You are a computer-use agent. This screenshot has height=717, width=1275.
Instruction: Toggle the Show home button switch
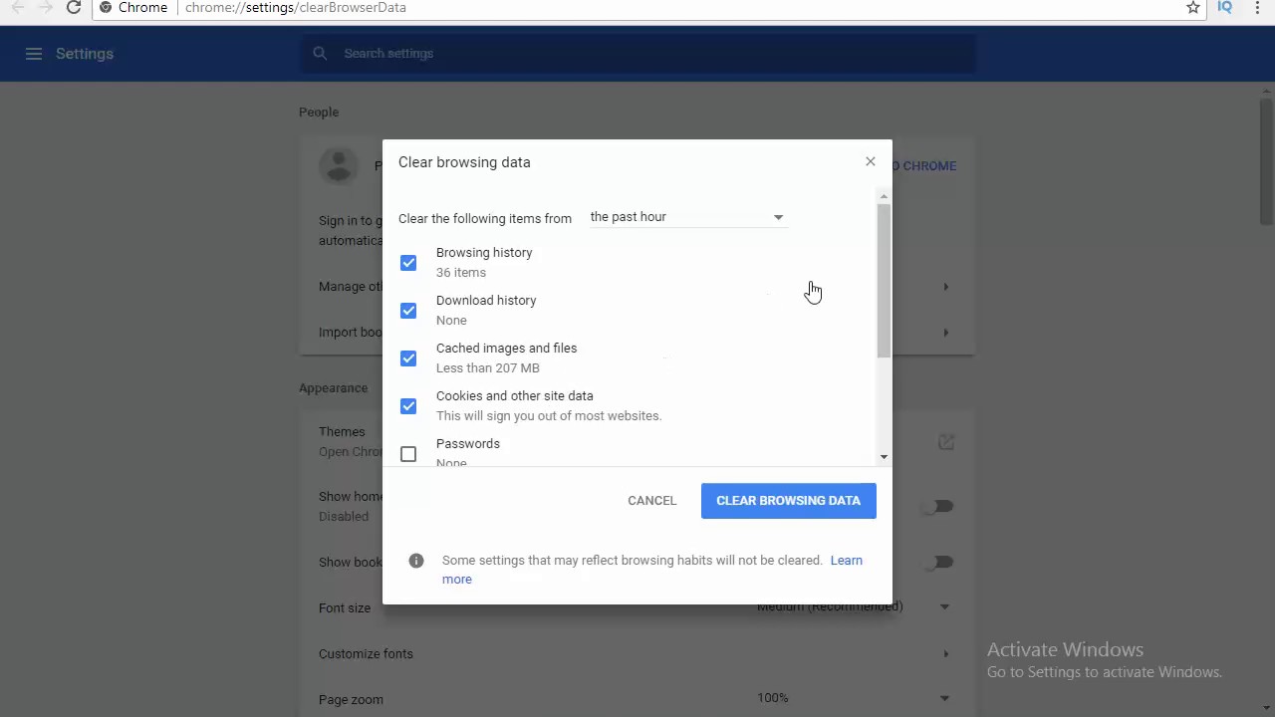click(x=938, y=506)
